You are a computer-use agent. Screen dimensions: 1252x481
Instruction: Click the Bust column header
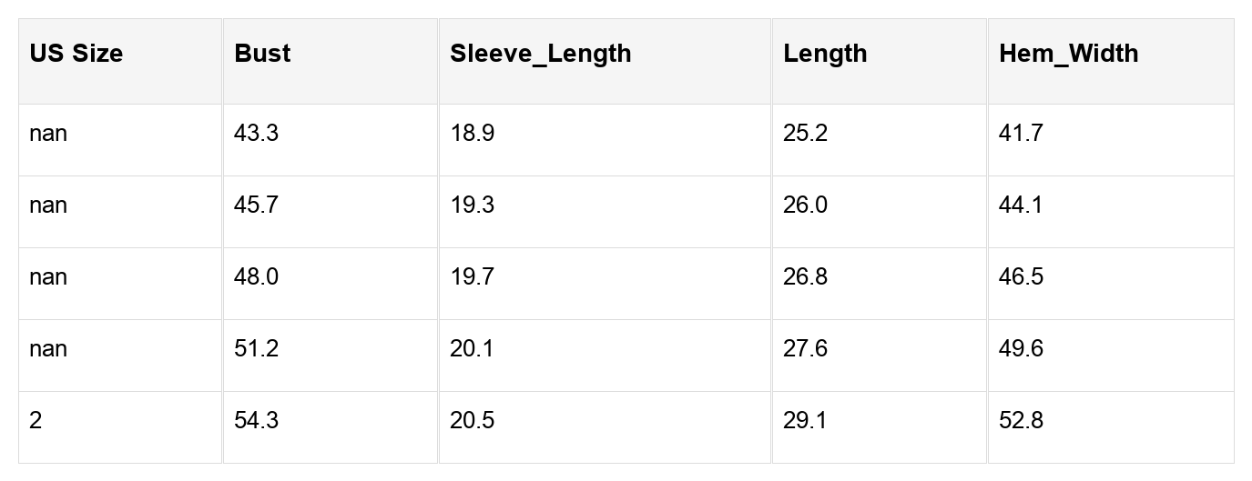[262, 54]
